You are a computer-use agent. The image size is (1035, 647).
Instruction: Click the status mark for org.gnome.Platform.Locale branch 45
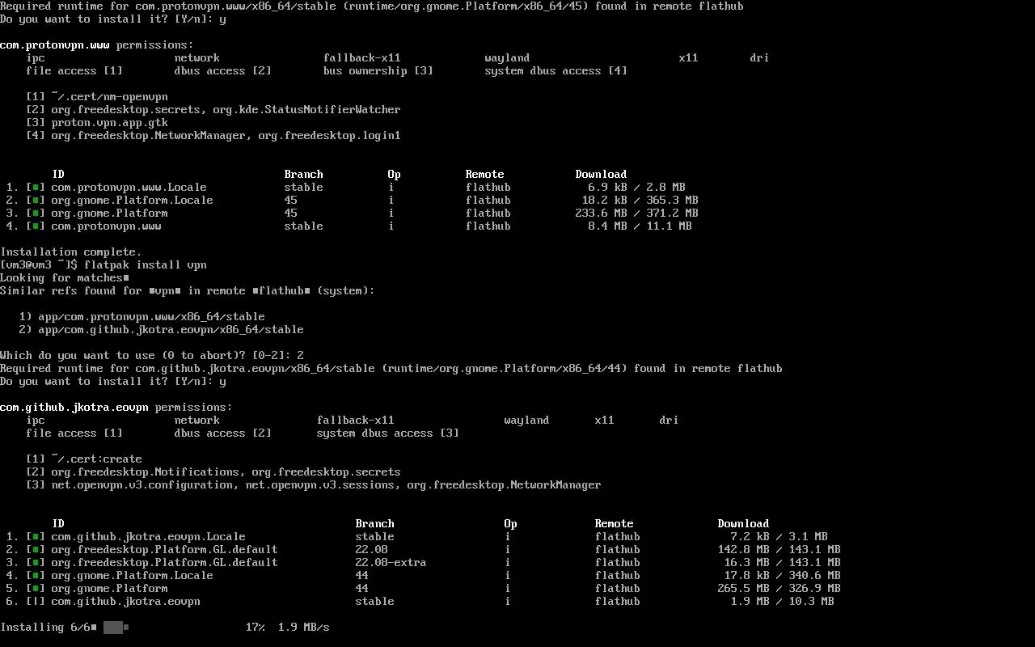[x=36, y=201]
